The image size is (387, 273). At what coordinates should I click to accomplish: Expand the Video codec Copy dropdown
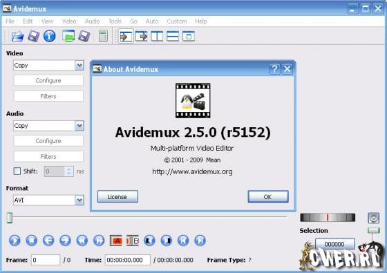[79, 66]
